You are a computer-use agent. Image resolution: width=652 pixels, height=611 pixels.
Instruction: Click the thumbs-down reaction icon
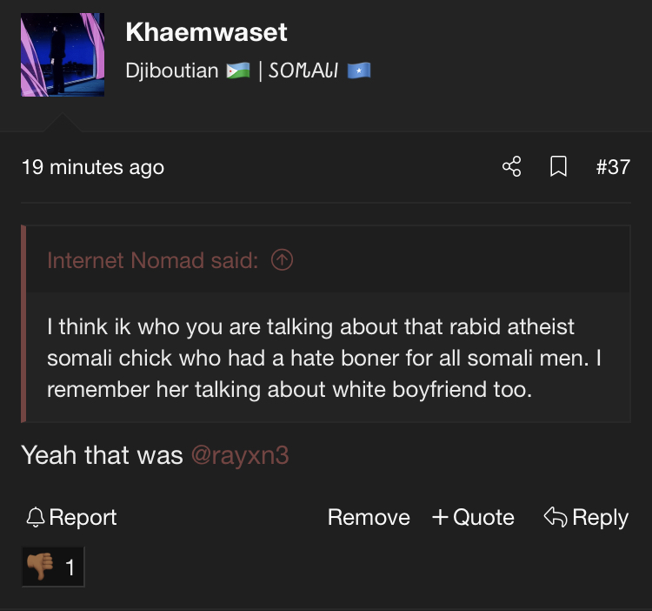39,568
